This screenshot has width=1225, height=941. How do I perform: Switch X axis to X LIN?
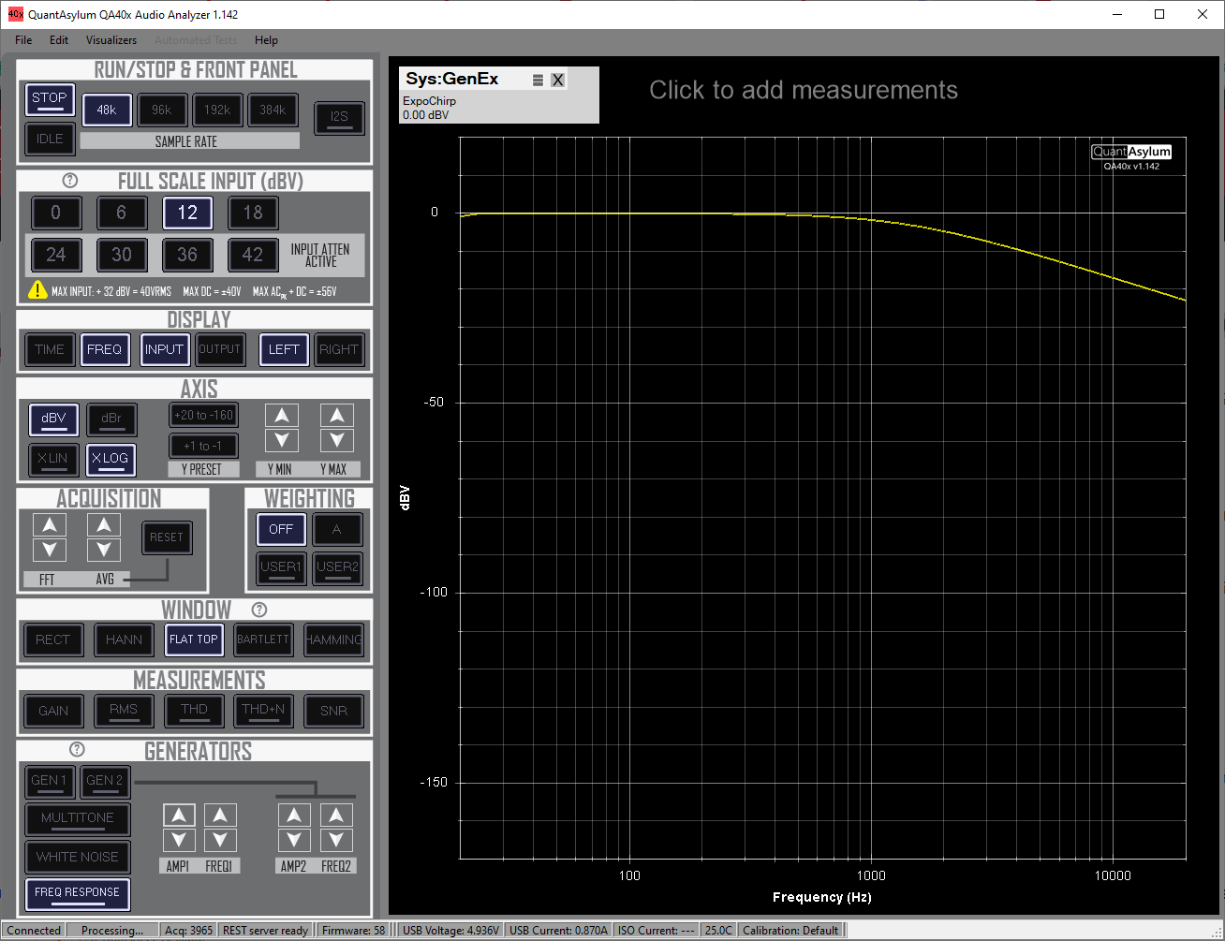[x=53, y=460]
